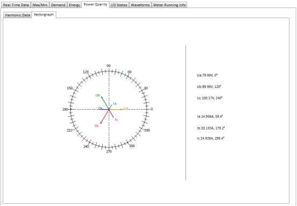Click the 240 degree dial label
This screenshot has height=206, width=297.
[x=86, y=147]
